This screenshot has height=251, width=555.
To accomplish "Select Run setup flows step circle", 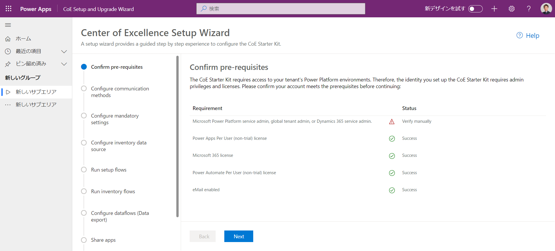I will point(84,170).
